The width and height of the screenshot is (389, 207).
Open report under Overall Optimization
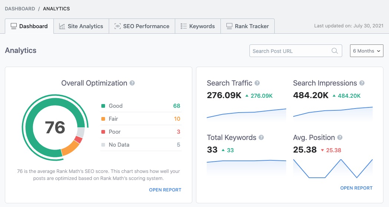pyautogui.click(x=165, y=190)
